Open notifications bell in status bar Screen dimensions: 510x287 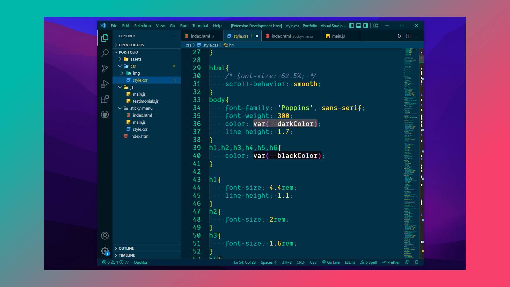416,262
